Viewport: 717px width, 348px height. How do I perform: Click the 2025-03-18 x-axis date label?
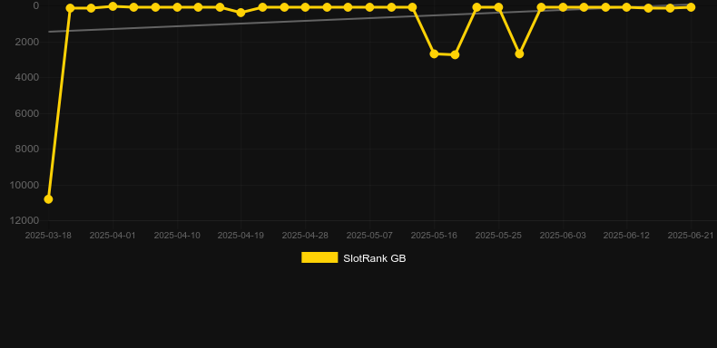[48, 236]
